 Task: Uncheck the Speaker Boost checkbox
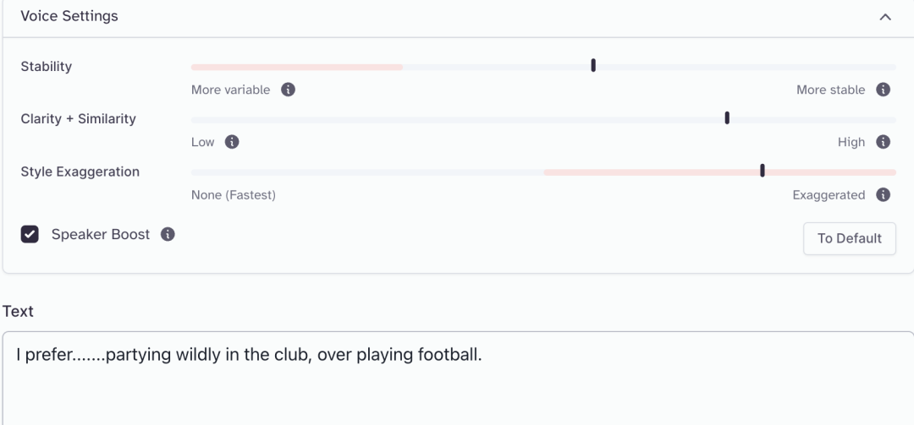(30, 235)
